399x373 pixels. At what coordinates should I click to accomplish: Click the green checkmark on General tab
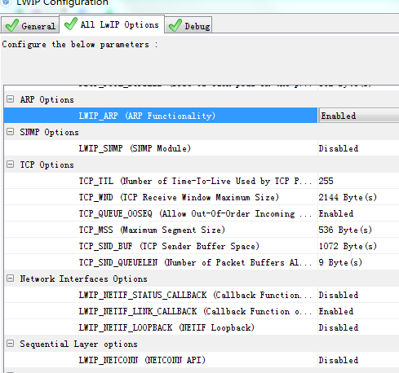[12, 25]
